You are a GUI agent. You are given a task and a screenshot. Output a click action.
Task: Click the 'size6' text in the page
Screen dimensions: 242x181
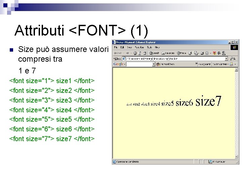tap(185, 102)
